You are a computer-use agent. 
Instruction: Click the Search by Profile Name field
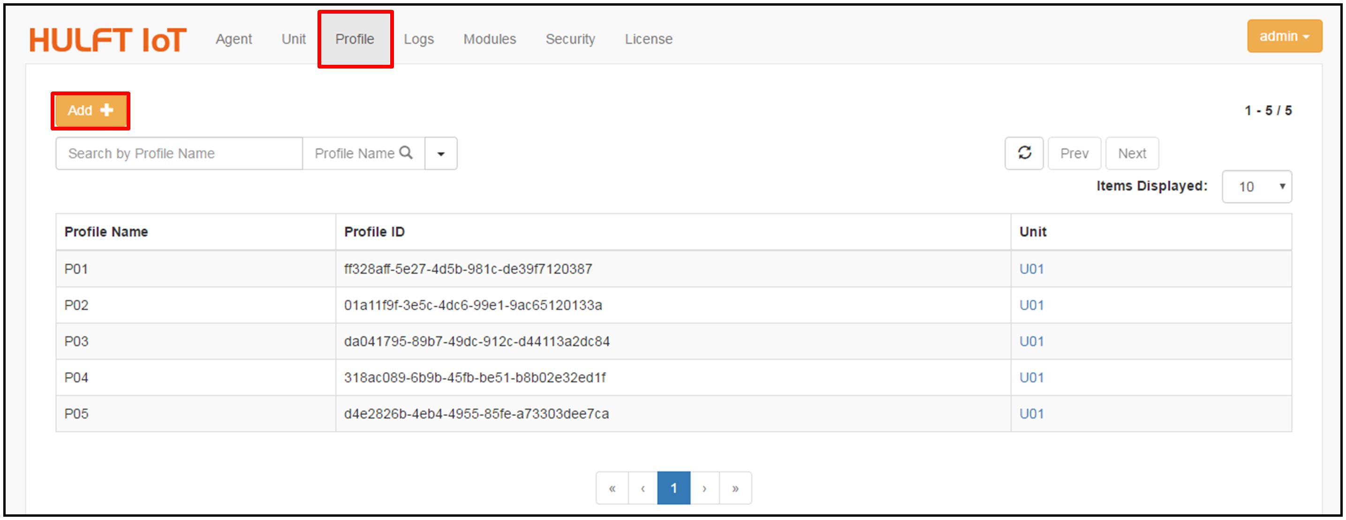(x=179, y=153)
